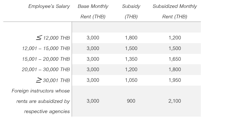This screenshot has height=126, width=226.
Task: Select the "12,001 – 15,000 THB" salary cell
Action: coord(46,49)
